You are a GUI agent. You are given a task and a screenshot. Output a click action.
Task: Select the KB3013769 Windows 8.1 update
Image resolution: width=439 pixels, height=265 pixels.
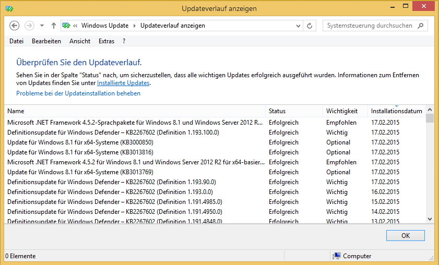215,172
